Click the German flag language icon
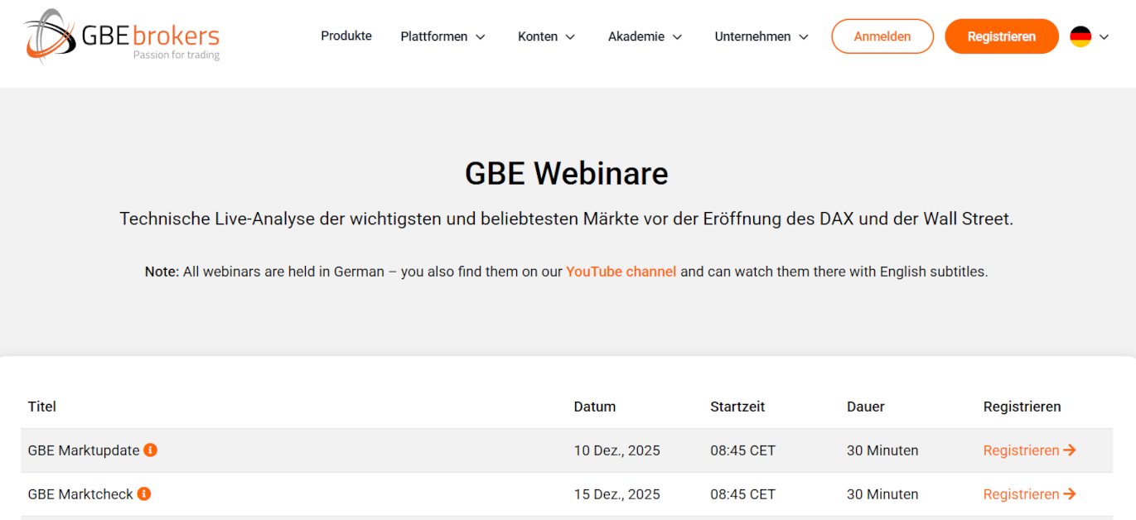This screenshot has width=1136, height=520. click(x=1080, y=36)
